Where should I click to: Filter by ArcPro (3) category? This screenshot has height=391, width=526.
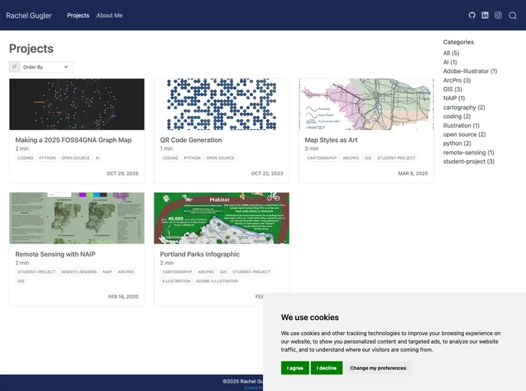click(456, 80)
